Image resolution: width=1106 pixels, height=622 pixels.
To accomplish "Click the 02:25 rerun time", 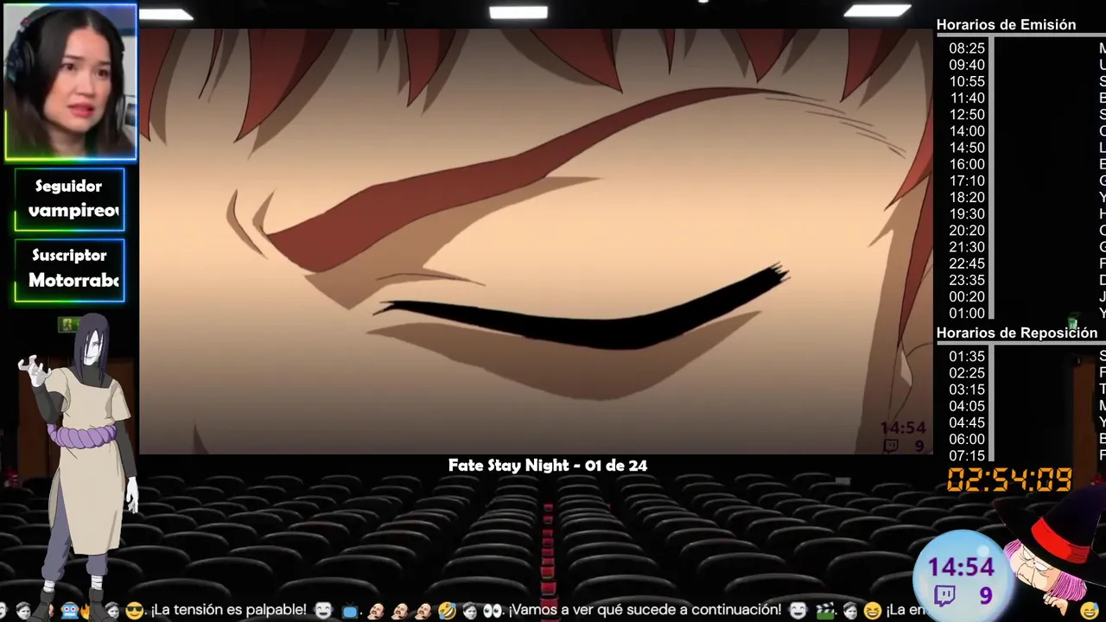I will click(967, 372).
